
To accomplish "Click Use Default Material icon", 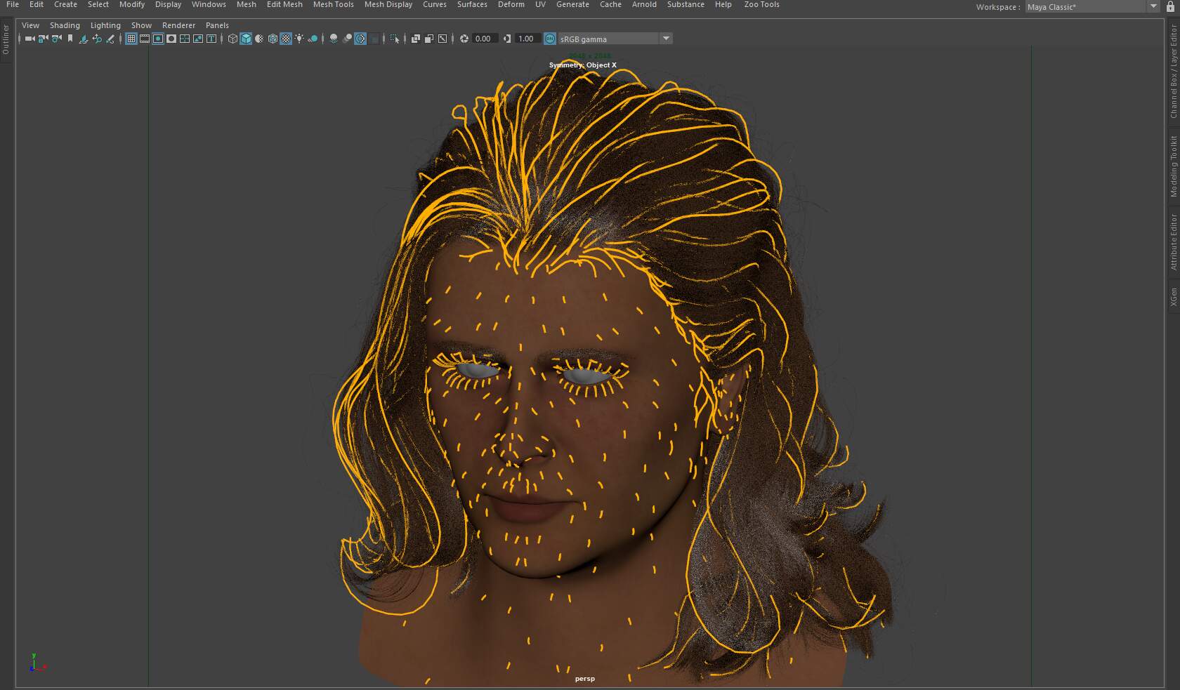I will tap(259, 39).
